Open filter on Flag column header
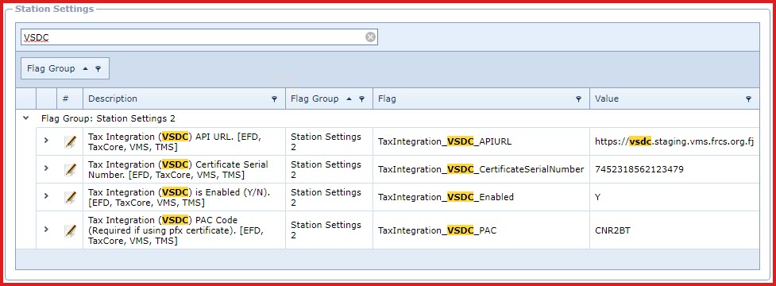Screen dimensions: 776x286 click(578, 99)
